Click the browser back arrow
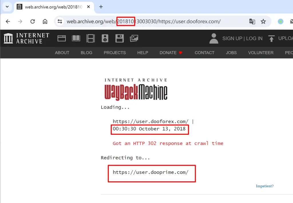The image size is (293, 203). coord(8,21)
